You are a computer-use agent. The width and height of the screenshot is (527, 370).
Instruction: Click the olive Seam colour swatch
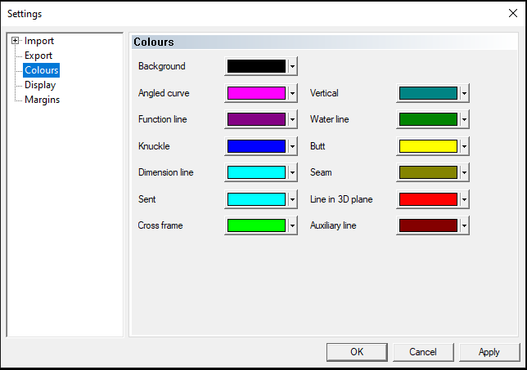pyautogui.click(x=428, y=172)
